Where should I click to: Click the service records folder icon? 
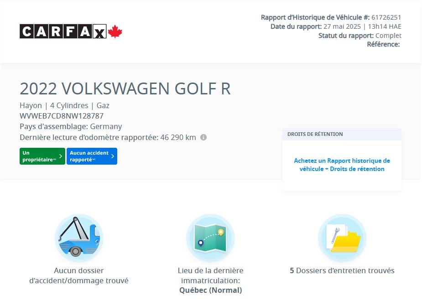(x=342, y=238)
